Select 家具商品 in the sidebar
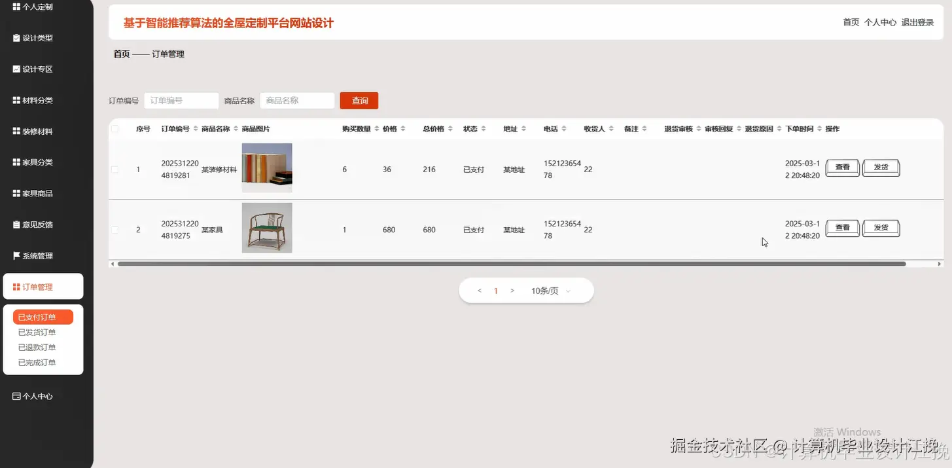 33,192
